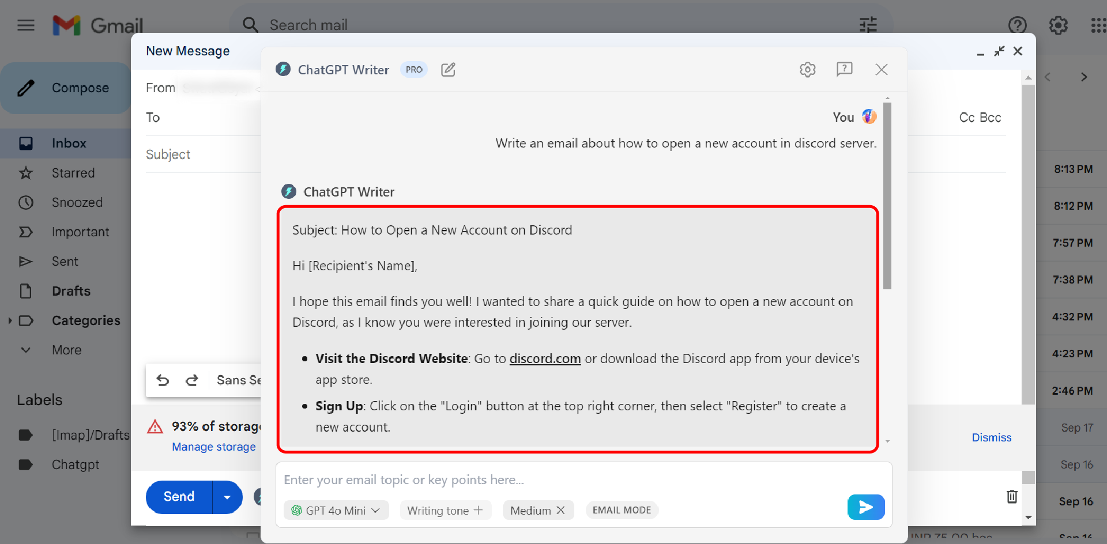
Task: Click the ChatGPT Writer response scrollbar
Action: (887, 196)
